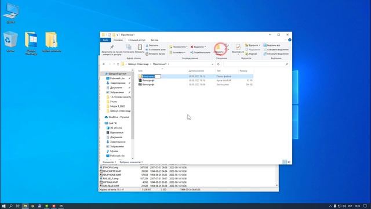Screen dimensions: 371x209
Task: Switch to View (Вигляд) ribbon tab
Action: pos(154,40)
